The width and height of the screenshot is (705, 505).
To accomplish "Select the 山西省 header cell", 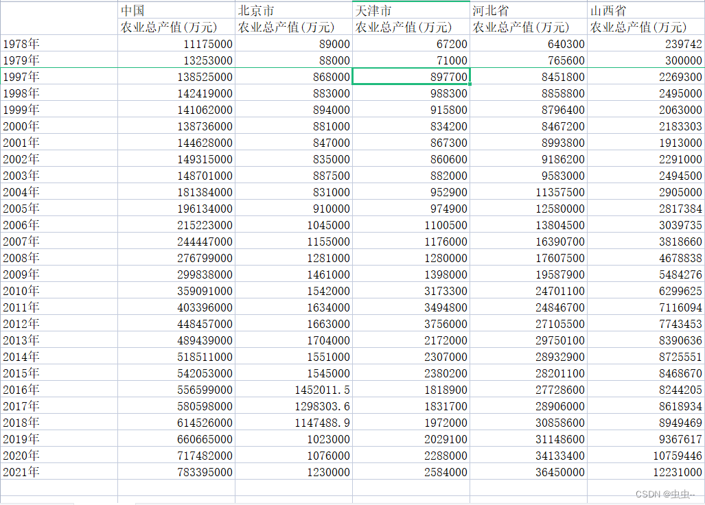I will pyautogui.click(x=646, y=10).
